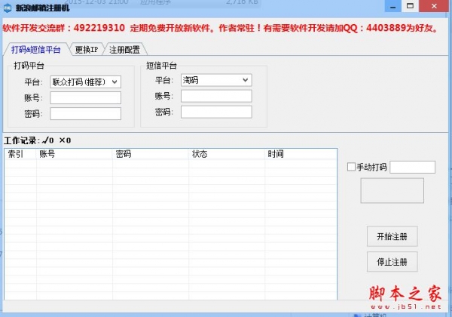Expand the 打码平台 platform dropdown 联众打码
452x317 pixels.
coord(86,82)
